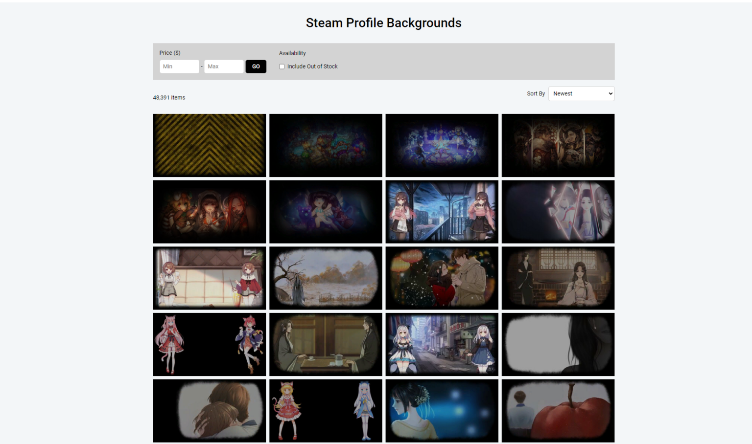View the blonde girl in red dress background

[x=326, y=411]
